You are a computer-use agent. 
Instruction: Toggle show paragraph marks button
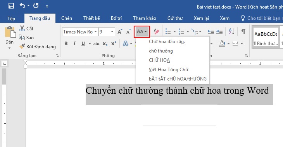click(x=243, y=31)
